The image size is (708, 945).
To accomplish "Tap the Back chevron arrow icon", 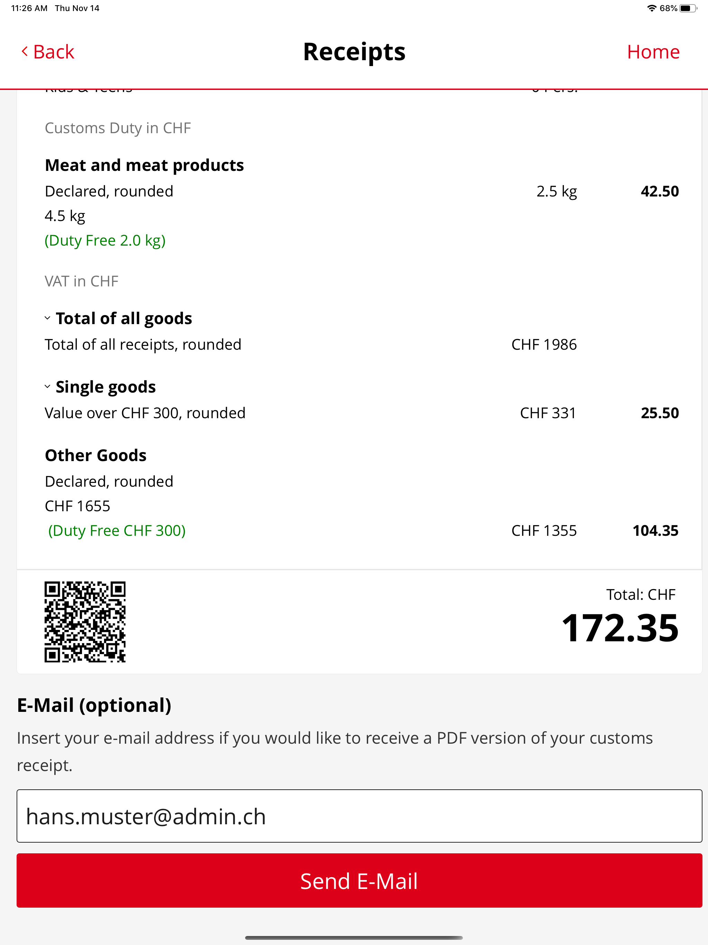I will [x=25, y=52].
